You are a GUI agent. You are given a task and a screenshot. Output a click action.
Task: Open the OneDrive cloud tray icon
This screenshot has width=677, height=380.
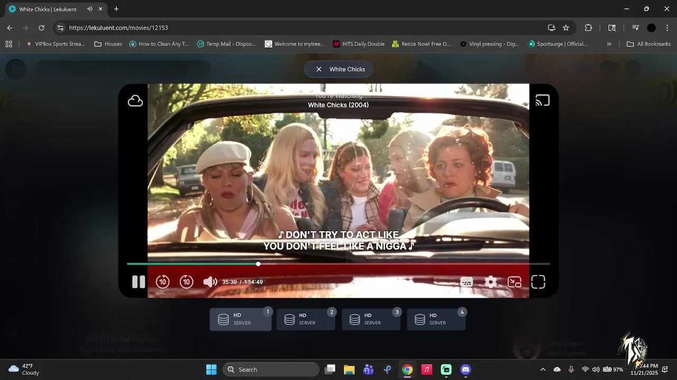point(557,369)
